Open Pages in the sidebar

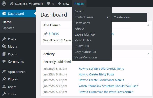(12, 54)
